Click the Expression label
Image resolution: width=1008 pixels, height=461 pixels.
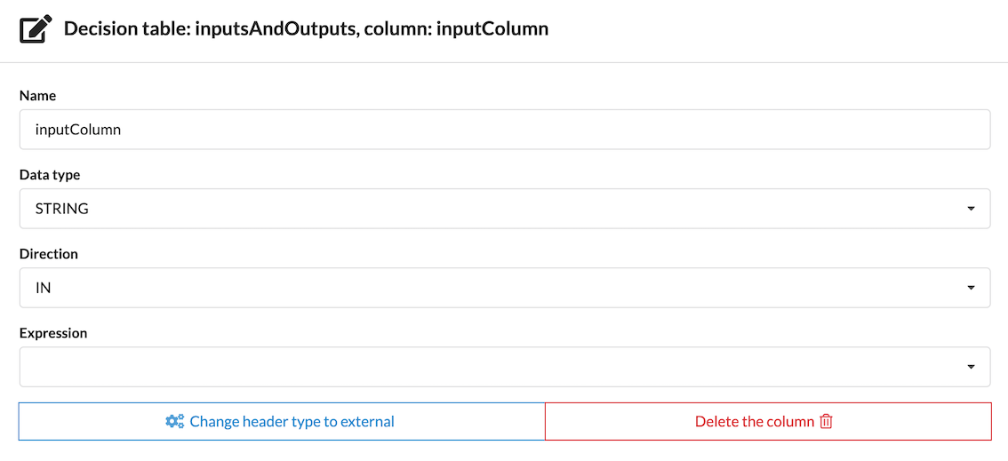click(53, 333)
